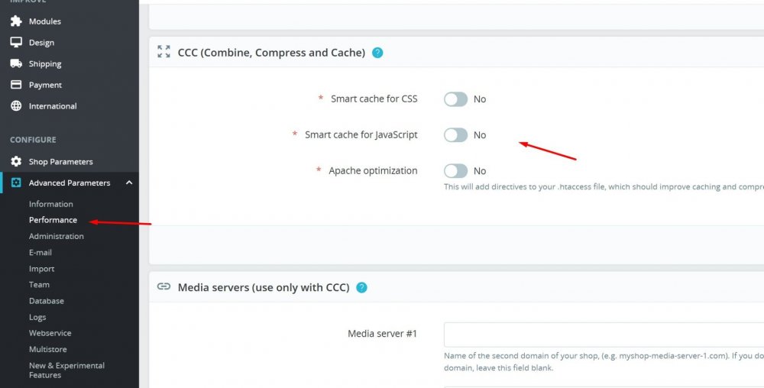The height and width of the screenshot is (388, 764).
Task: Click the Advanced Parameters icon
Action: [15, 183]
